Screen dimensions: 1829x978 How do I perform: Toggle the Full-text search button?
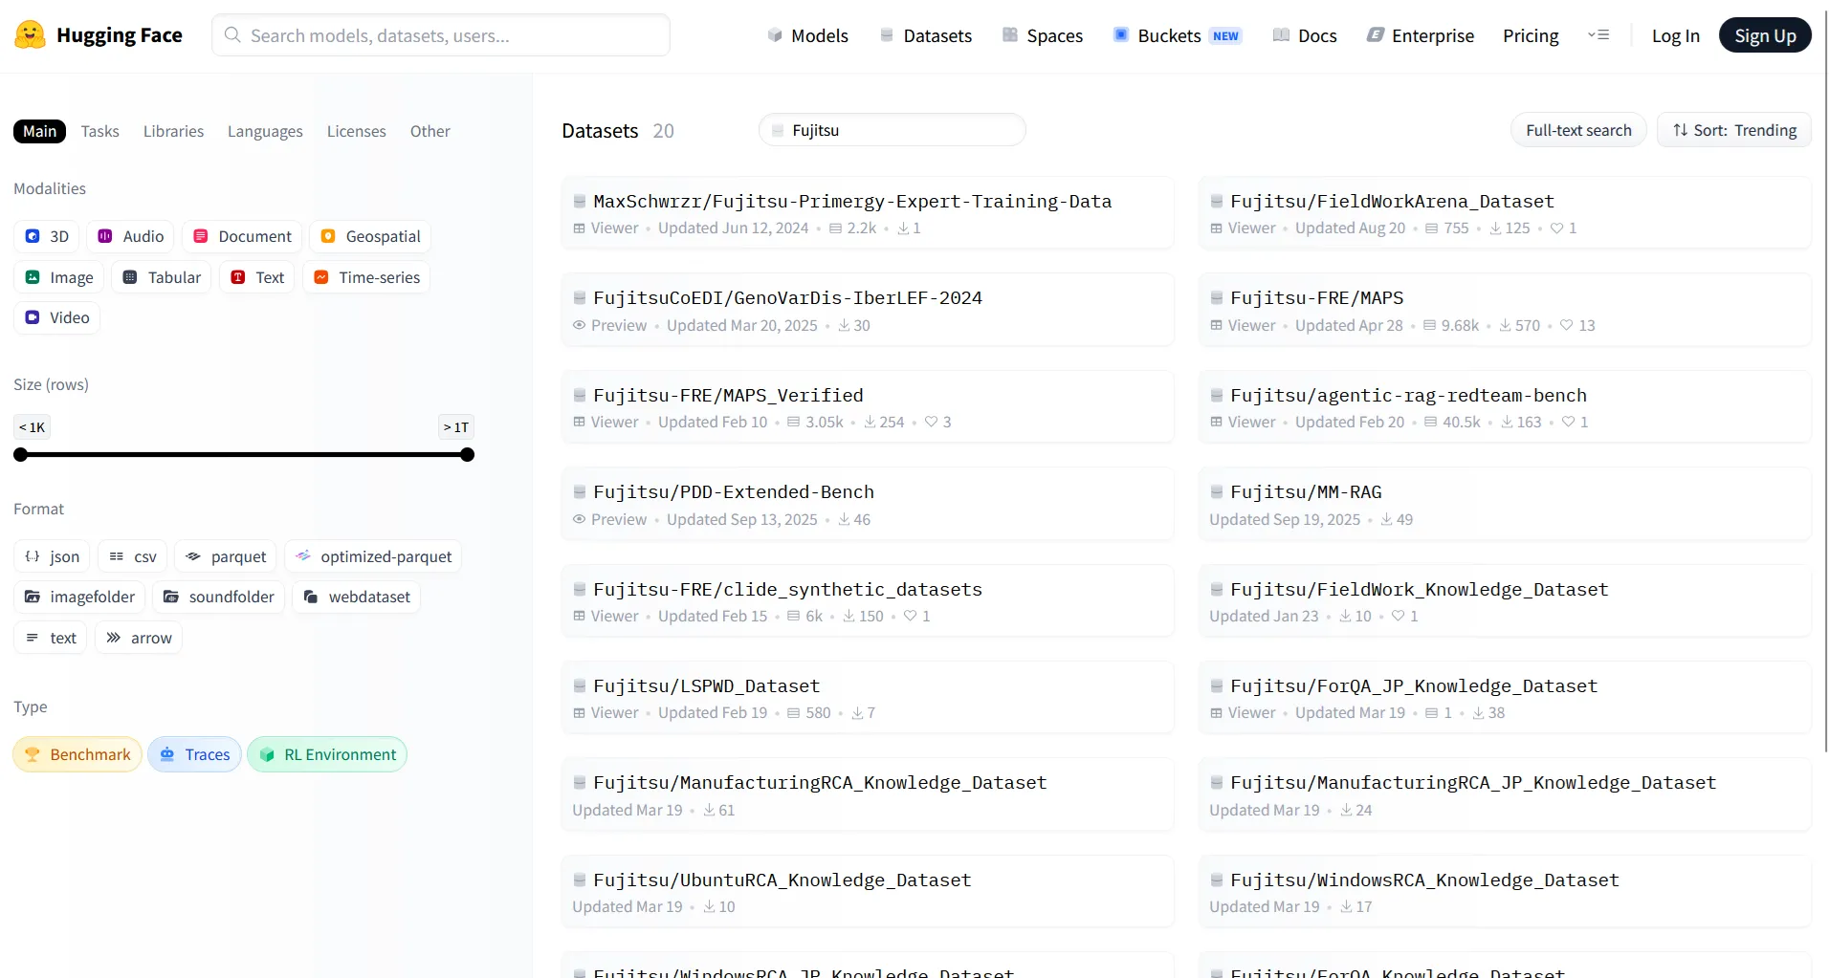coord(1578,130)
